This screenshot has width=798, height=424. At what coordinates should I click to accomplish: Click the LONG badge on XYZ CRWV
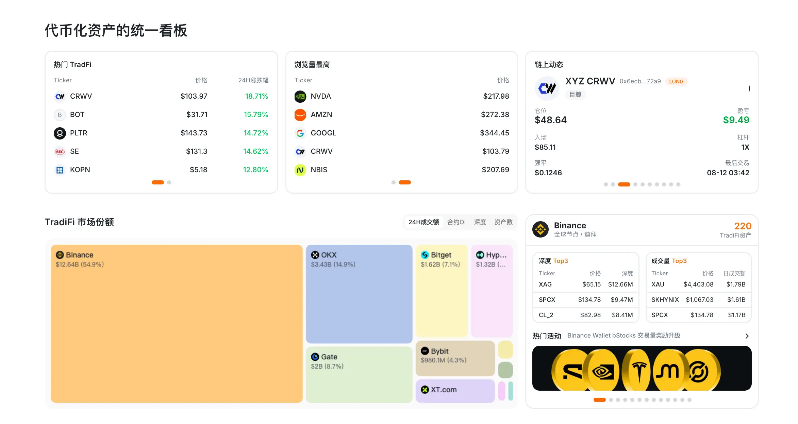point(676,82)
